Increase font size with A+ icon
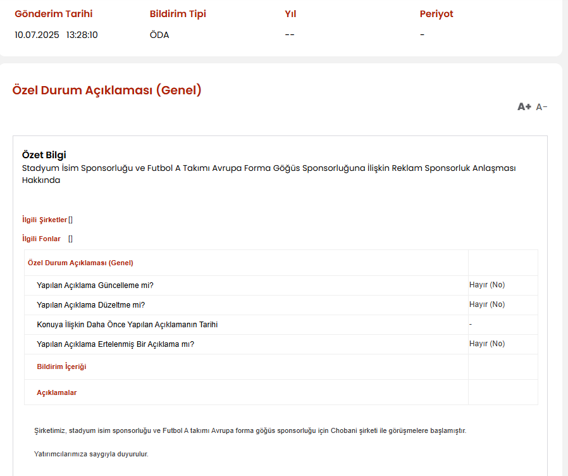 (524, 106)
